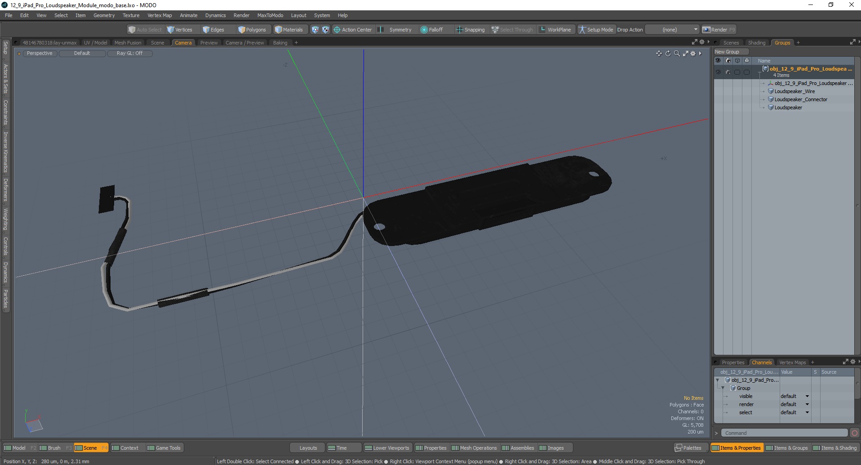Toggle Ray GL: Off button
Image resolution: width=861 pixels, height=465 pixels.
tap(129, 53)
